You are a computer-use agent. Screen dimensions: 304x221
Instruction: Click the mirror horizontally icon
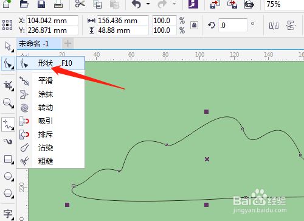tap(274, 26)
